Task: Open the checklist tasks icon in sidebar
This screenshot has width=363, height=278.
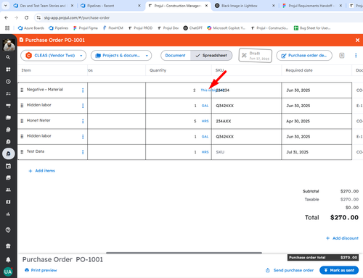Action: pyautogui.click(x=8, y=93)
